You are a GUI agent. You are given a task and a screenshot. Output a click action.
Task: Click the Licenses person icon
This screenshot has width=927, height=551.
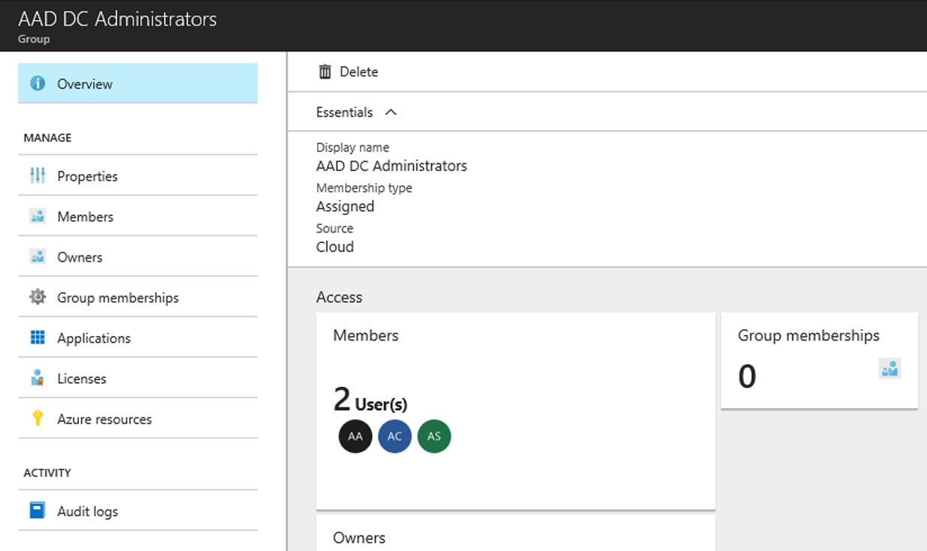pos(37,379)
